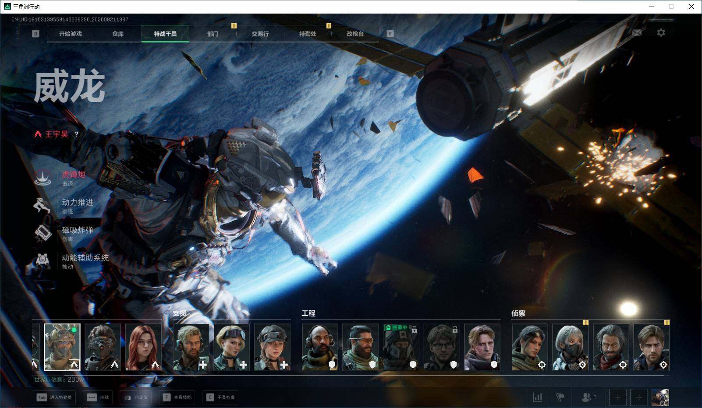Viewport: 702px width, 408px height.
Task: Open the 干员档案 button
Action: pyautogui.click(x=221, y=397)
